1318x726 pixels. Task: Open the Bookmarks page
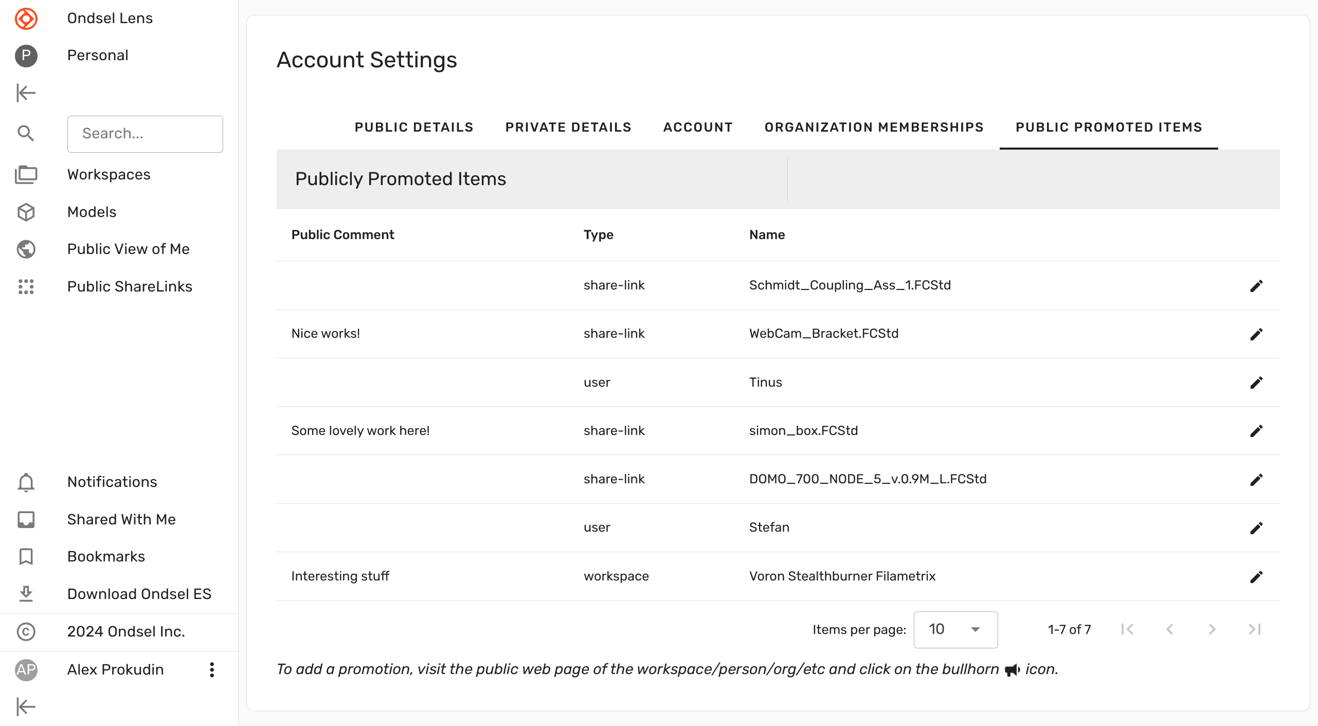tap(106, 556)
